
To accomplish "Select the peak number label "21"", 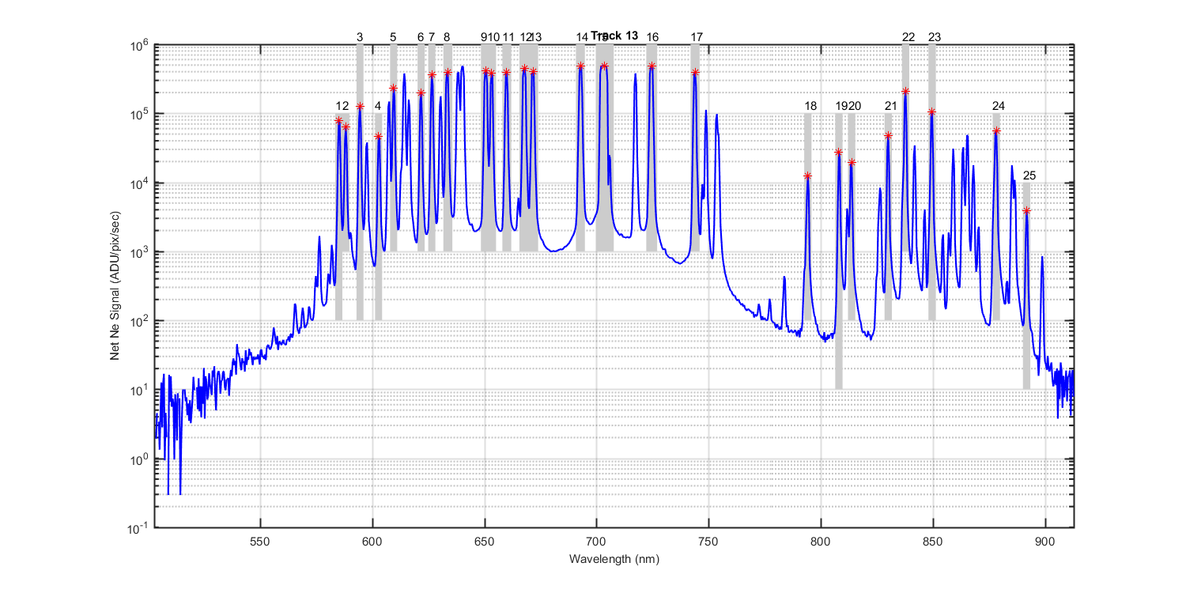I will pyautogui.click(x=891, y=106).
